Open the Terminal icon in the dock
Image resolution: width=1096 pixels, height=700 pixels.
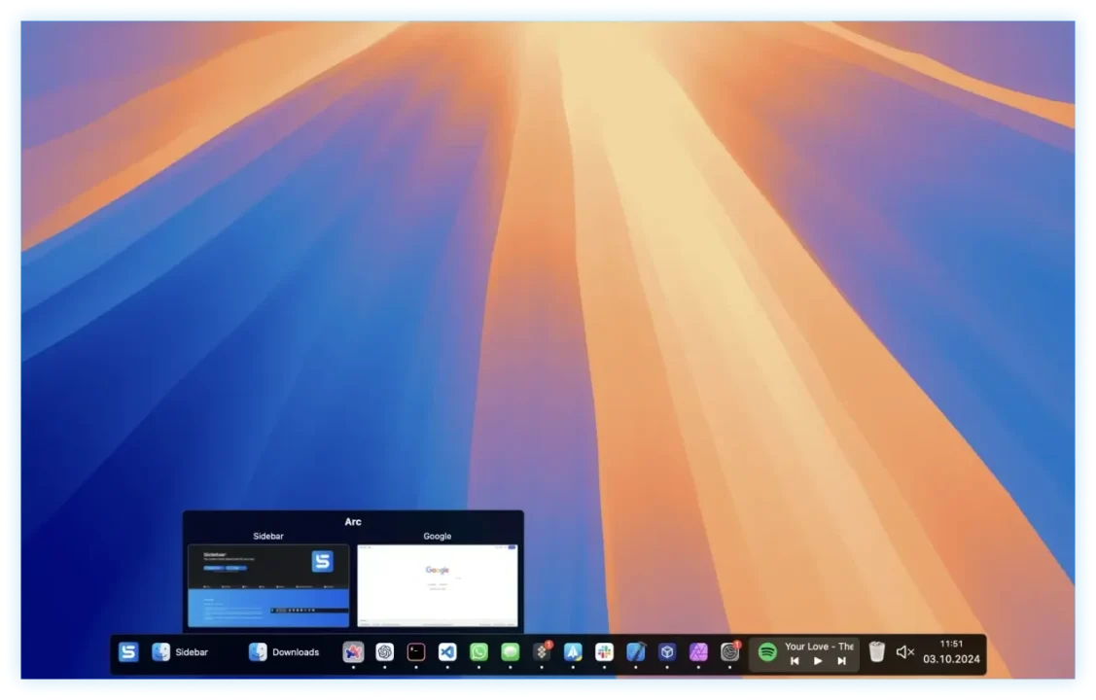pyautogui.click(x=416, y=651)
